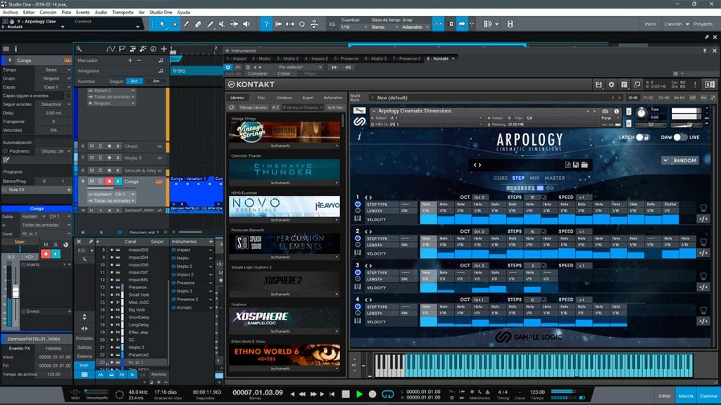Click the plus icon above tracks
This screenshot has width=721, height=405.
(x=163, y=49)
